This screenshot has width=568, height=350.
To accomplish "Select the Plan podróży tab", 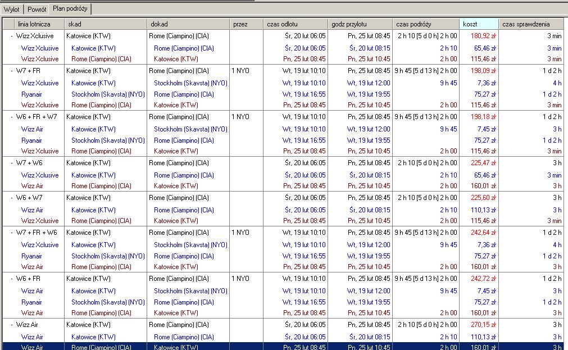I will click(70, 8).
